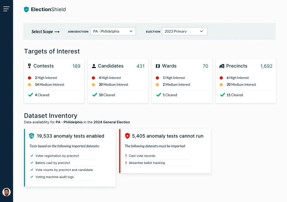287x202 pixels.
Task: Select '14 Medium Interest' in Contests card
Action: click(50, 84)
